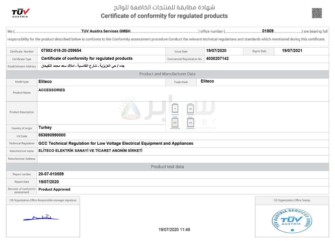This screenshot has height=241, width=335.
Task: Click the country of origin "Turkey"
Action: click(45, 127)
